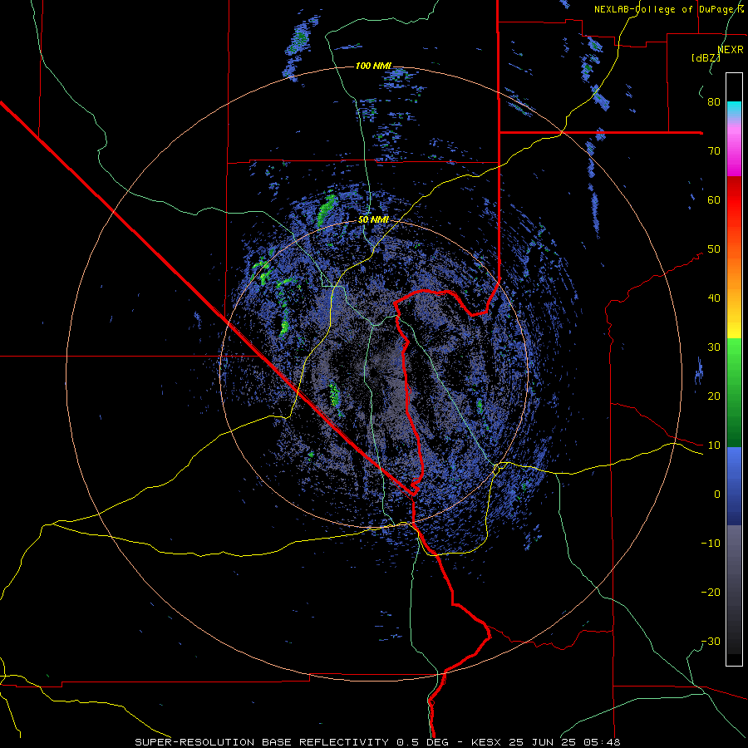Click the 50 value on dBZ scale
Screen dimensions: 748x748
[714, 249]
